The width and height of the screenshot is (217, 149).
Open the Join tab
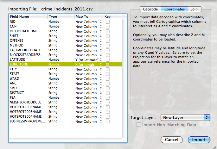[x=194, y=9]
